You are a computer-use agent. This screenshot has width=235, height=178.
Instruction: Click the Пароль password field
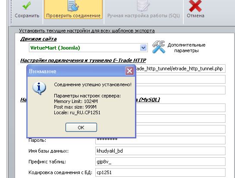coord(160,140)
